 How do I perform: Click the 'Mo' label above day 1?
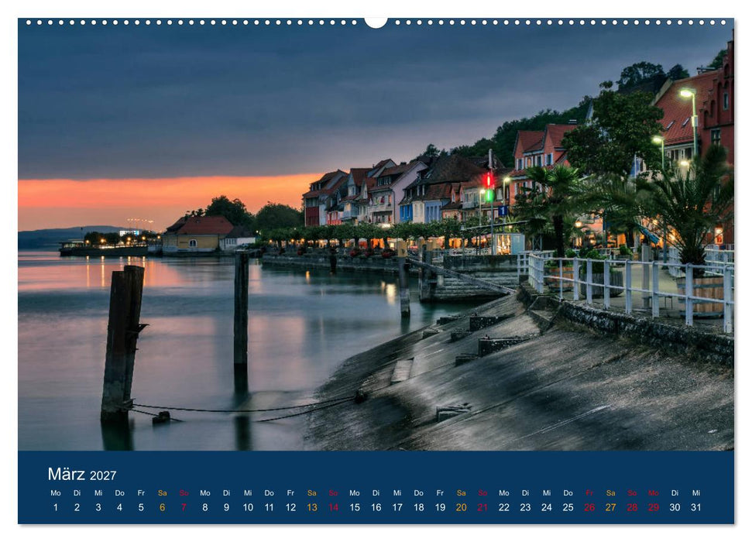tap(56, 493)
